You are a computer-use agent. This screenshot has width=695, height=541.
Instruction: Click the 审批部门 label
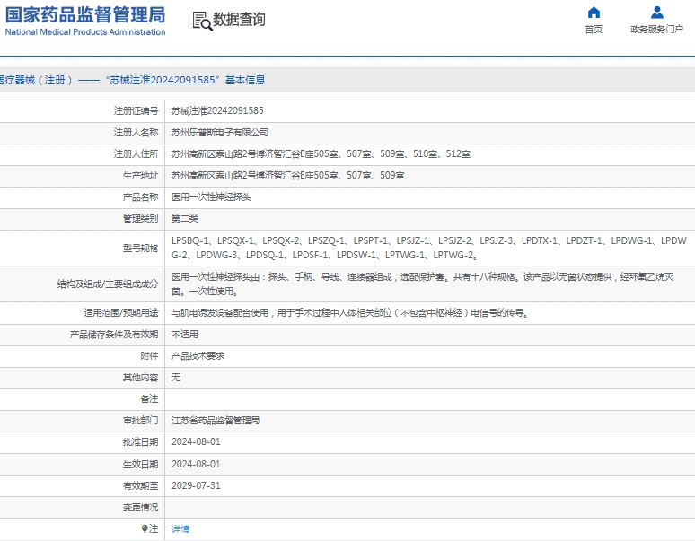pyautogui.click(x=140, y=421)
